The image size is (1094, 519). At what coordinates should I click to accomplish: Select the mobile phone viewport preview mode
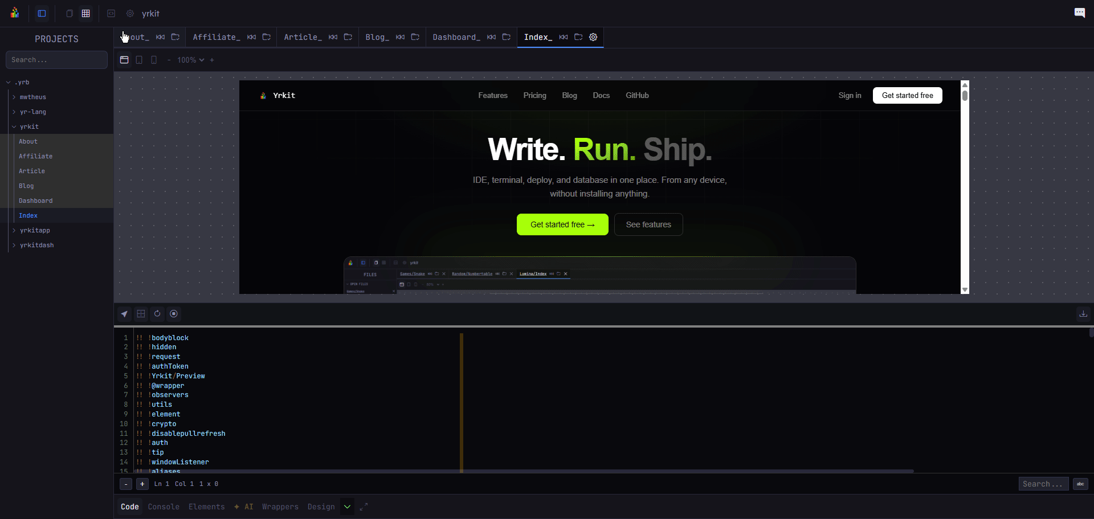[x=154, y=60]
